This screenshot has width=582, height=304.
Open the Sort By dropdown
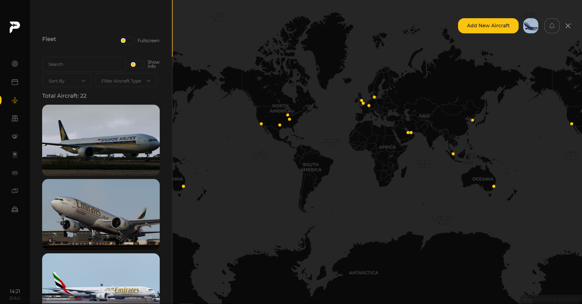[67, 81]
